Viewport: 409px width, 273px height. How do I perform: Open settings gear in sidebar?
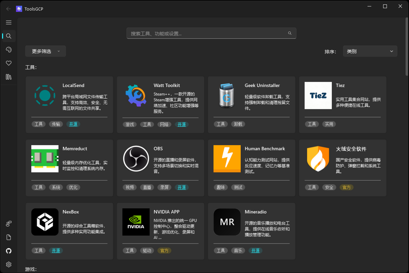9,265
